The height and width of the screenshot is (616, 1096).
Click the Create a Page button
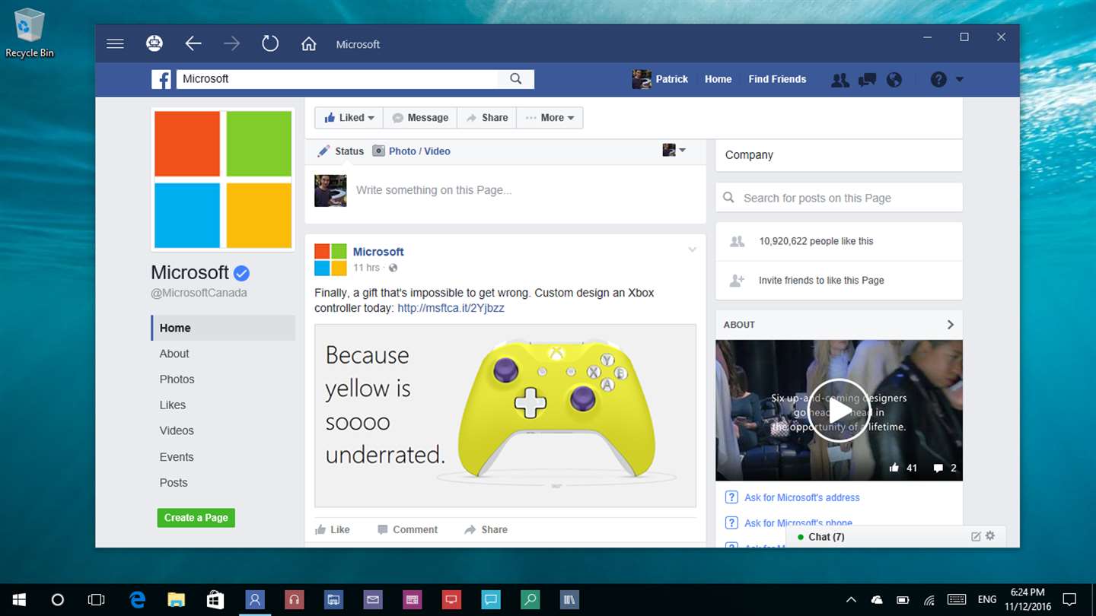[x=196, y=518]
